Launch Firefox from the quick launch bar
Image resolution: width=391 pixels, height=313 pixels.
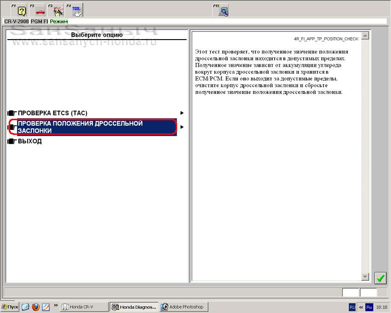[x=35, y=307]
